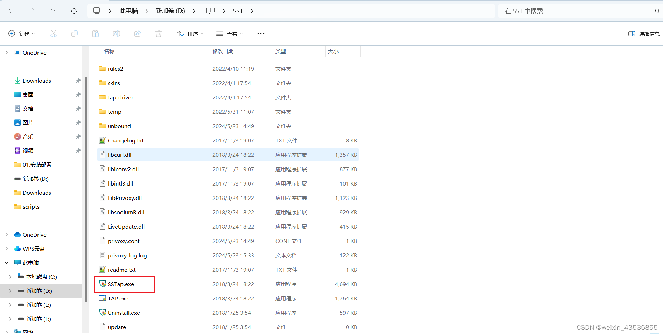Select the libiconv2.dll file name

point(123,169)
